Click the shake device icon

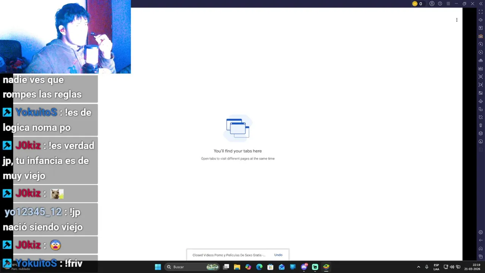(480, 117)
